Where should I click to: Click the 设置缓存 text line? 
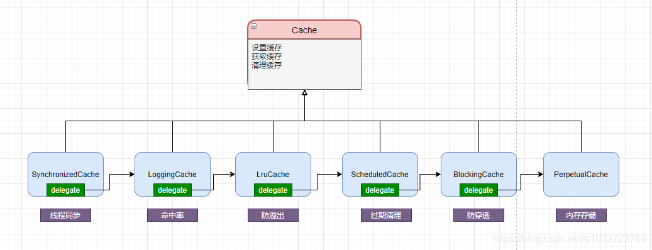click(267, 48)
